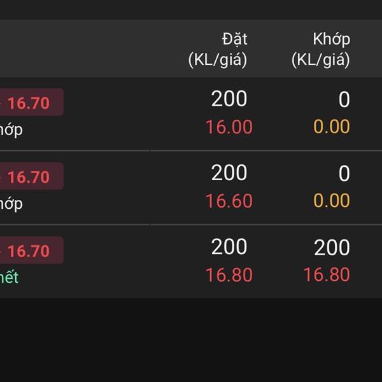This screenshot has width=382, height=382.
Task: Tap the second row's yellow 0.00
Action: pos(332,201)
